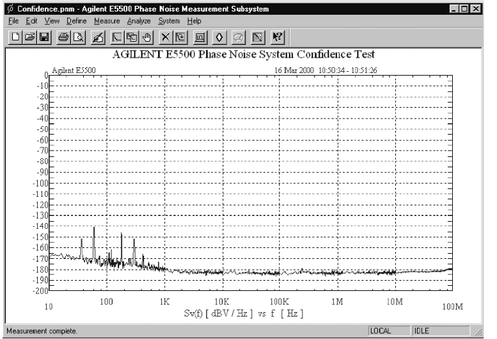
Task: Click the window resize grip at bottom-right
Action: [478, 332]
